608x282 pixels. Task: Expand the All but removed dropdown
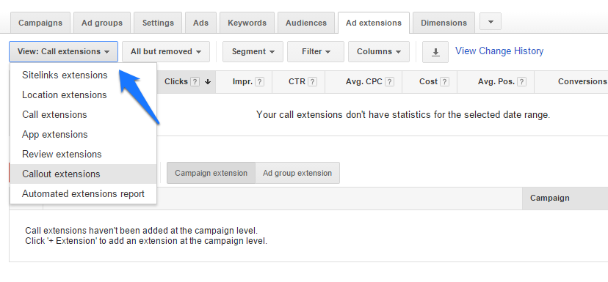(x=166, y=51)
